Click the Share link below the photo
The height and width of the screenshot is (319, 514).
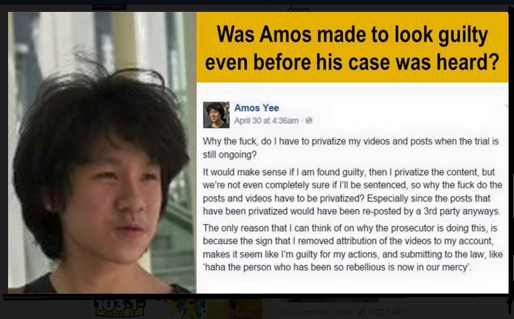click(342, 312)
